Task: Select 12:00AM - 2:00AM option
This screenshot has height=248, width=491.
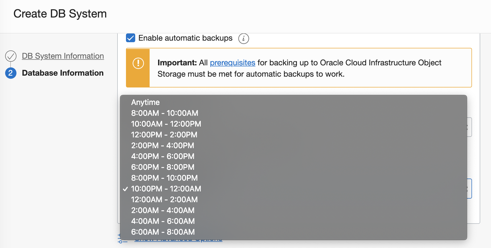Action: 294,199
